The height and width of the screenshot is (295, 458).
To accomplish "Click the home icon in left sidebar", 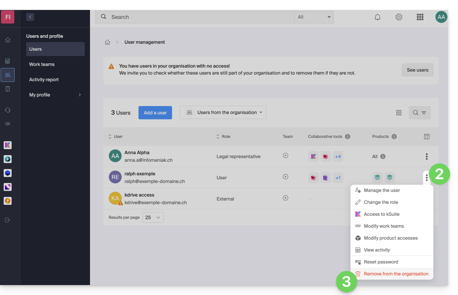I will (8, 40).
